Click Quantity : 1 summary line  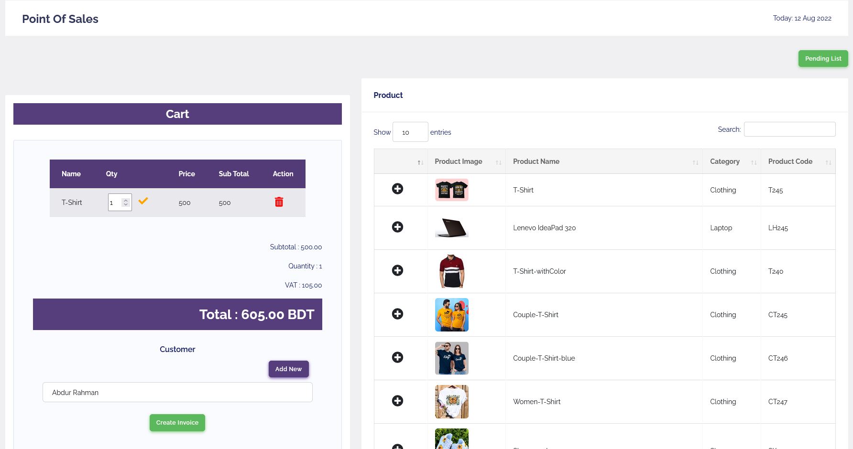(305, 266)
